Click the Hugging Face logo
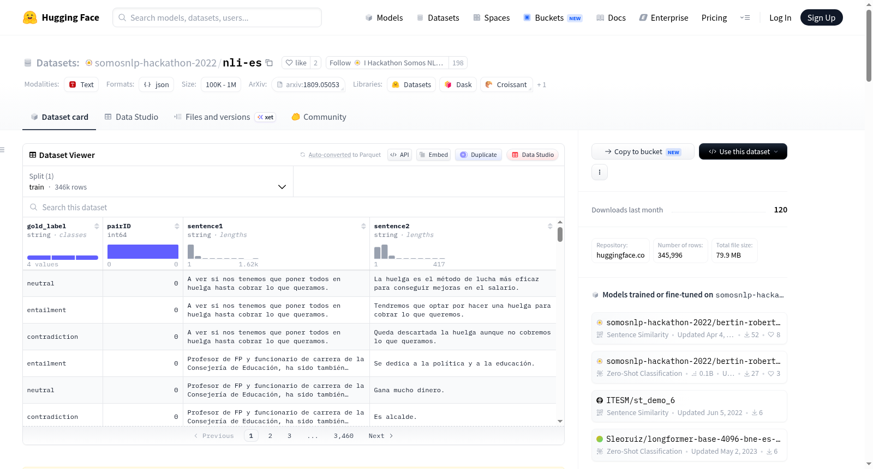Viewport: 873px width, 469px height. 61,17
